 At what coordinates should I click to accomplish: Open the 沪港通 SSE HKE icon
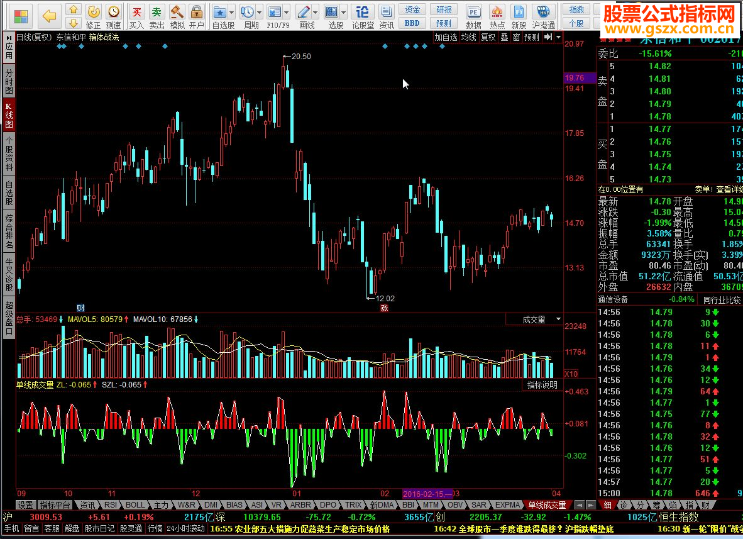tap(543, 12)
